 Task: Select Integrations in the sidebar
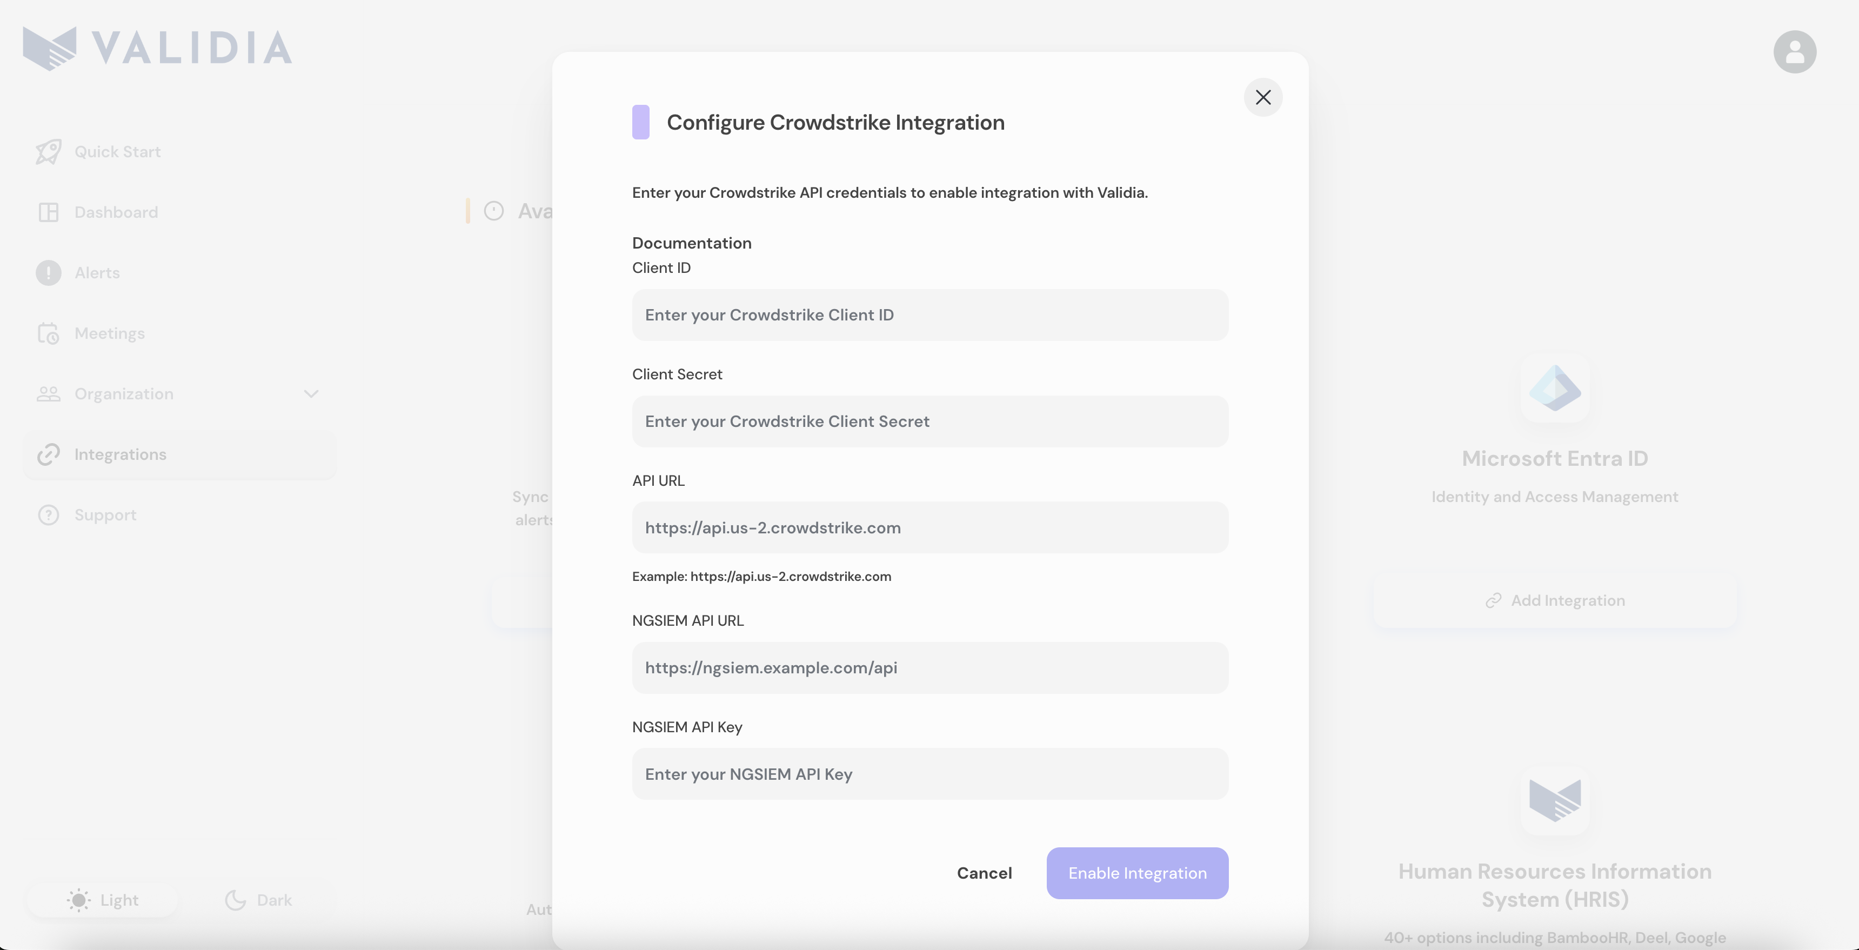[x=120, y=455]
